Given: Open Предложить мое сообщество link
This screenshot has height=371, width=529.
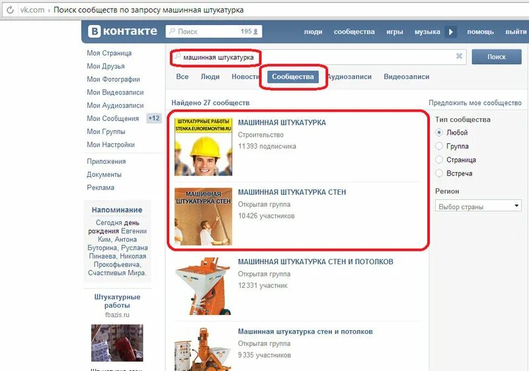Looking at the screenshot, I should (475, 103).
